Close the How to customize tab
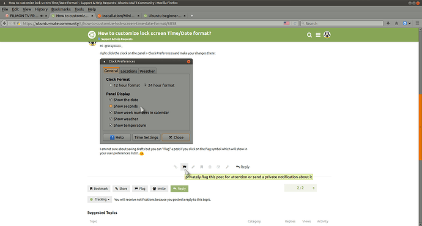Image resolution: width=422 pixels, height=226 pixels. 92,16
